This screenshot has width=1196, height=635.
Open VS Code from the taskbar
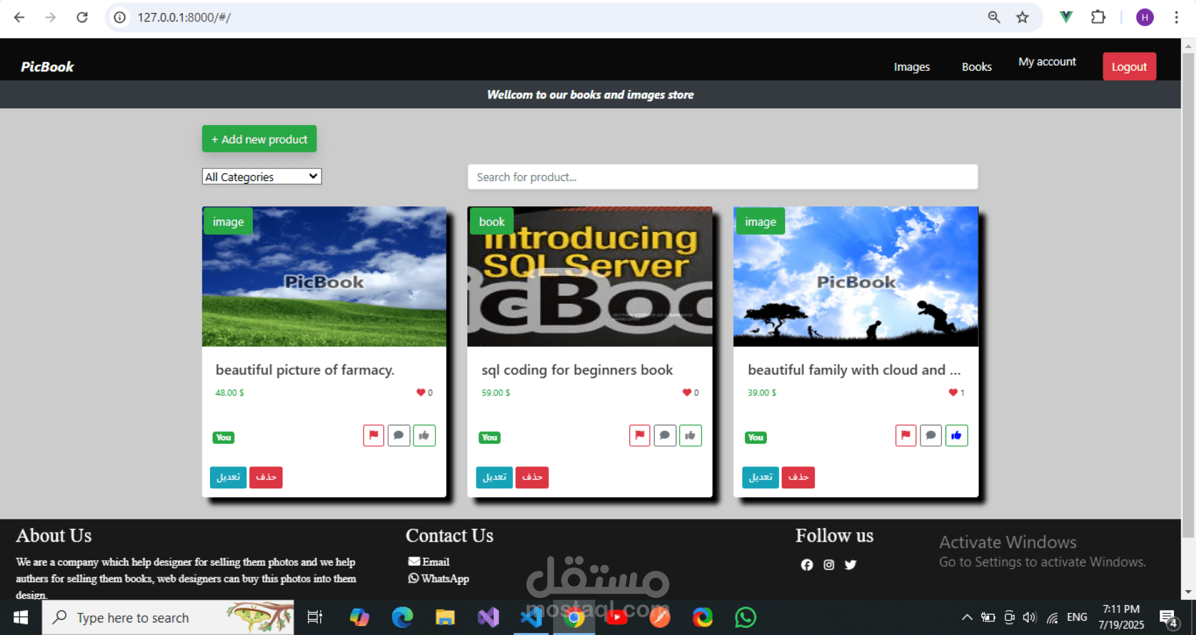coord(531,617)
